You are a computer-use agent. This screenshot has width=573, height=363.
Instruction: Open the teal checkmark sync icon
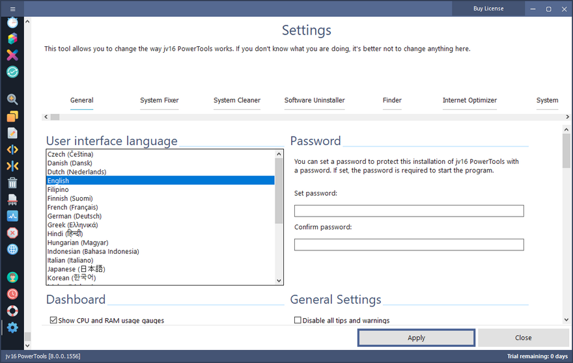12,72
